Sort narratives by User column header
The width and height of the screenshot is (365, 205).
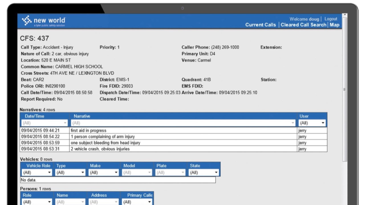(x=304, y=116)
